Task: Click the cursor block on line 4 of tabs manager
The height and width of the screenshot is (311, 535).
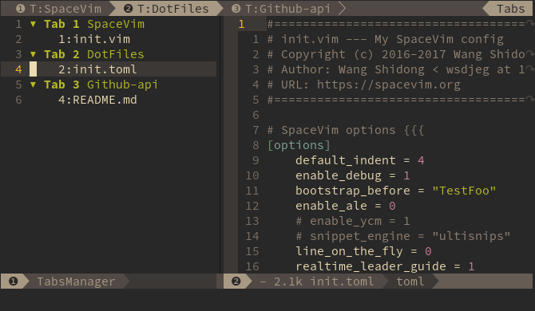Action: tap(33, 69)
